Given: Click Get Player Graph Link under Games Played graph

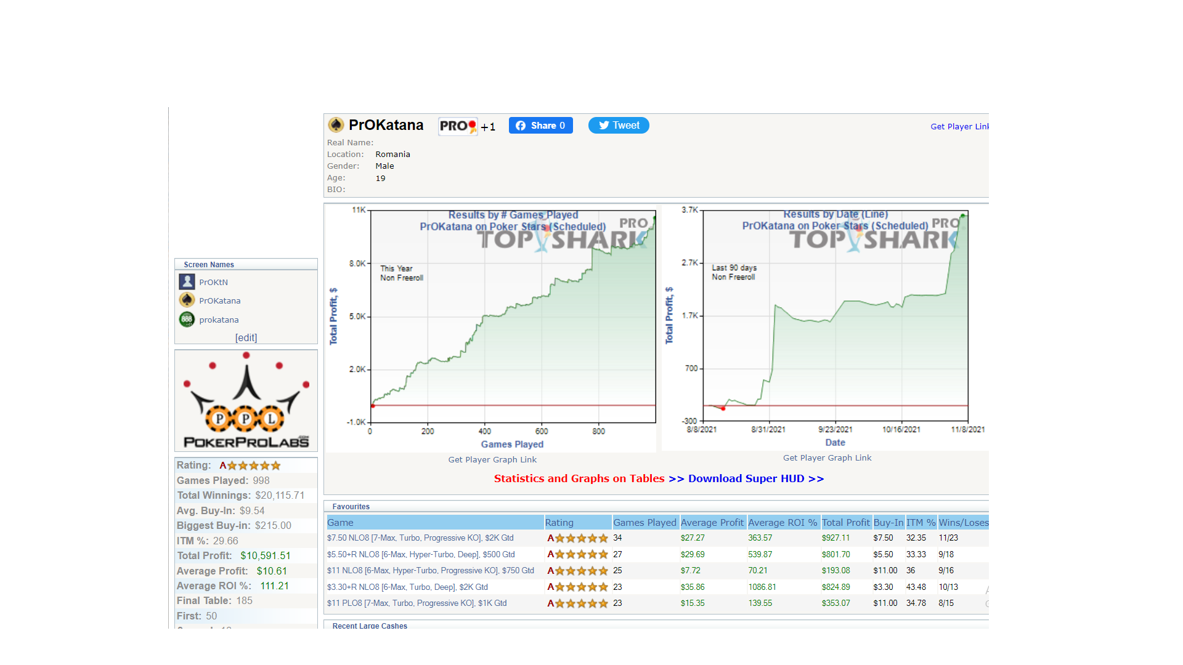Looking at the screenshot, I should coord(492,460).
